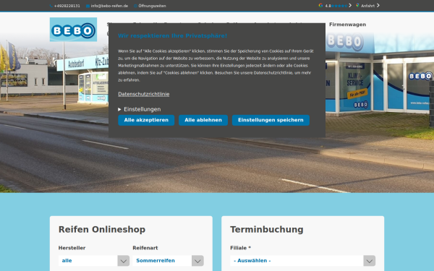Click the chevron after Anfahrt

tap(378, 5)
